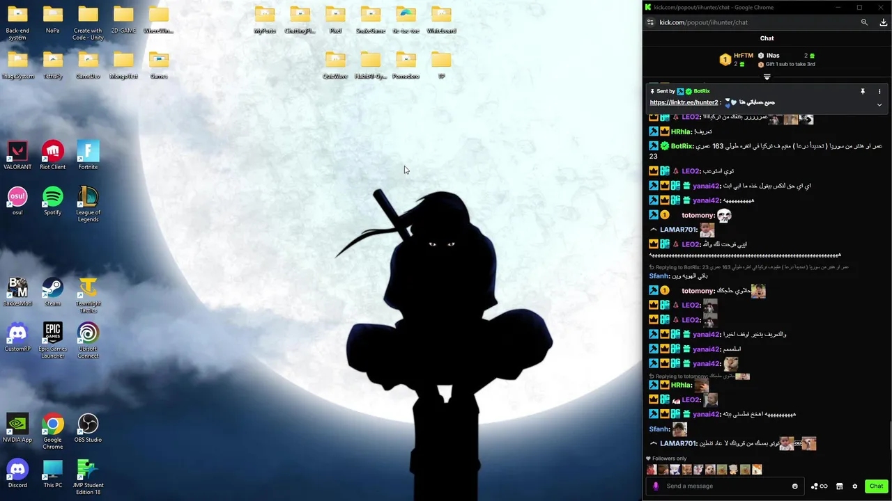The width and height of the screenshot is (892, 501).
Task: Click the totomony username with skull message
Action: pos(698,216)
